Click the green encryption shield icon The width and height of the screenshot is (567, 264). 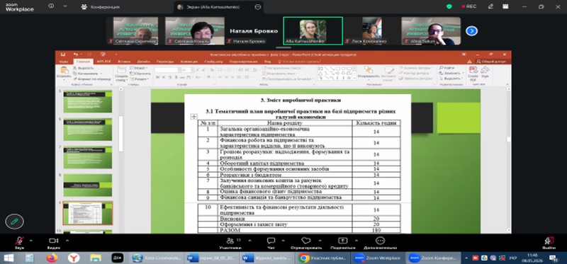(449, 6)
